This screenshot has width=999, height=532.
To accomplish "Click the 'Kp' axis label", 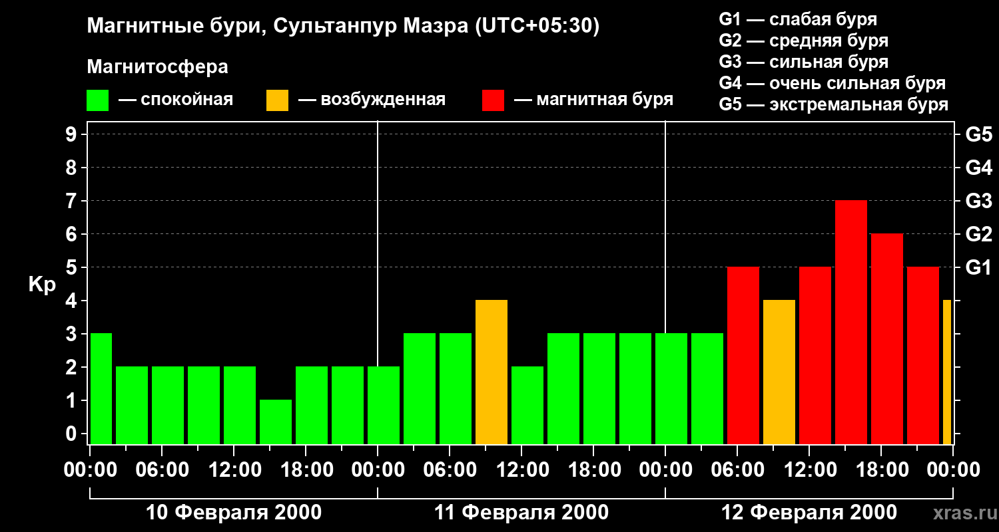I will (x=42, y=285).
